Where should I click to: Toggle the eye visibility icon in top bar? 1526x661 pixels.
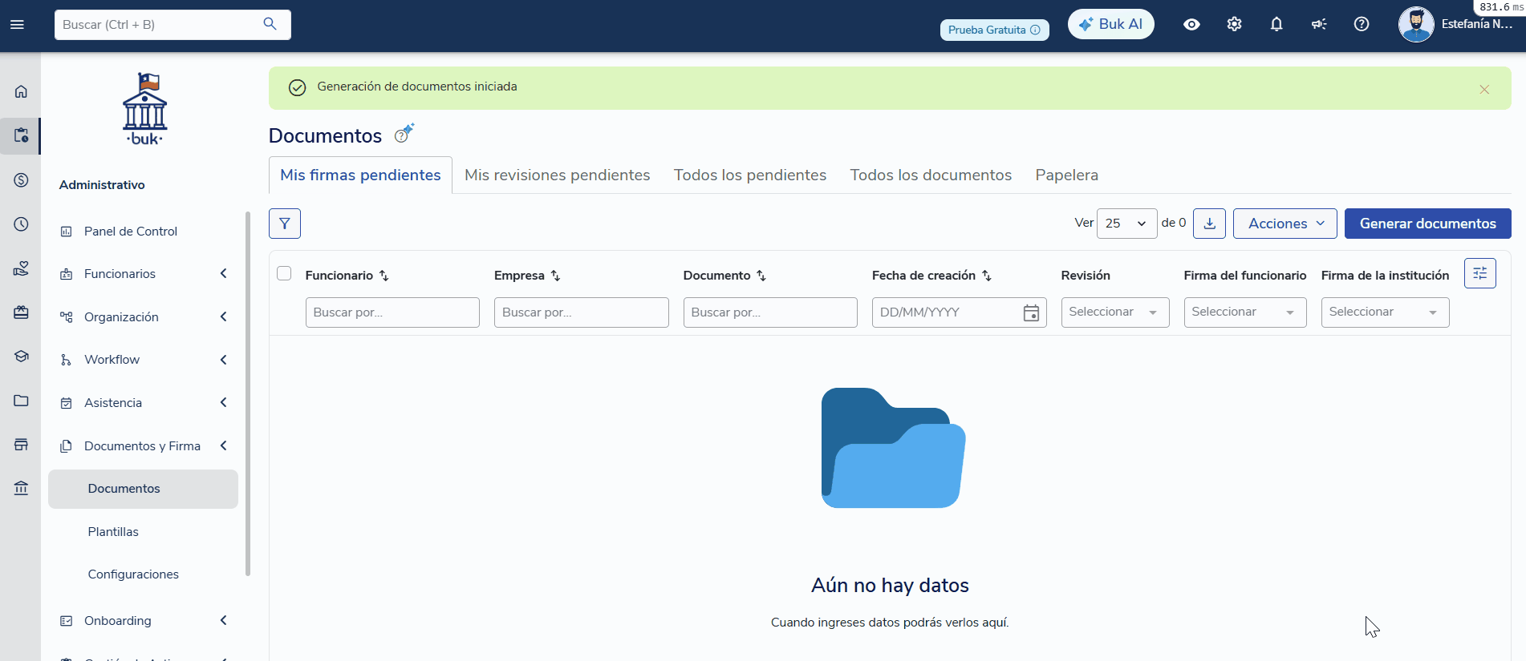click(x=1191, y=24)
